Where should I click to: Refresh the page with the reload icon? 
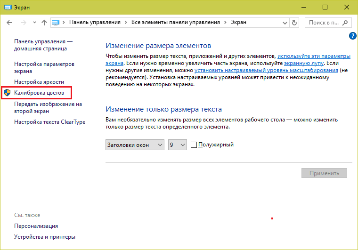coord(295,23)
